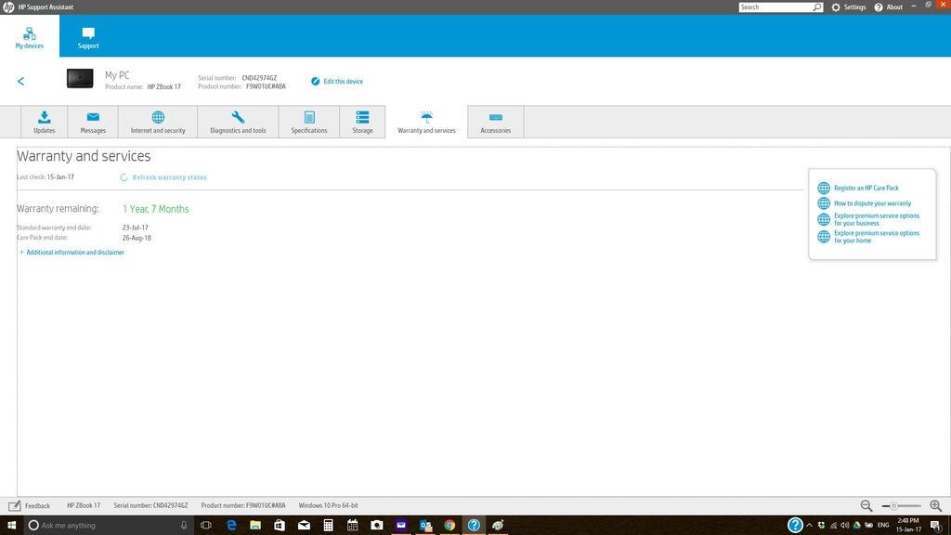This screenshot has height=535, width=951.
Task: Click Refresh warranty status
Action: tap(163, 177)
